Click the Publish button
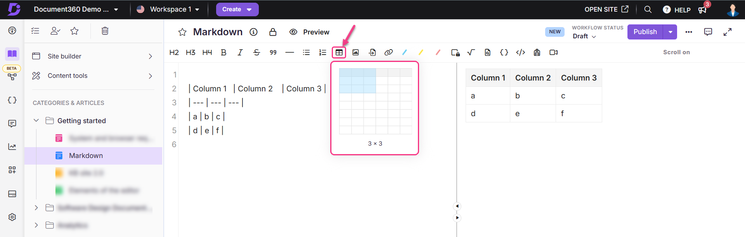 click(x=645, y=32)
